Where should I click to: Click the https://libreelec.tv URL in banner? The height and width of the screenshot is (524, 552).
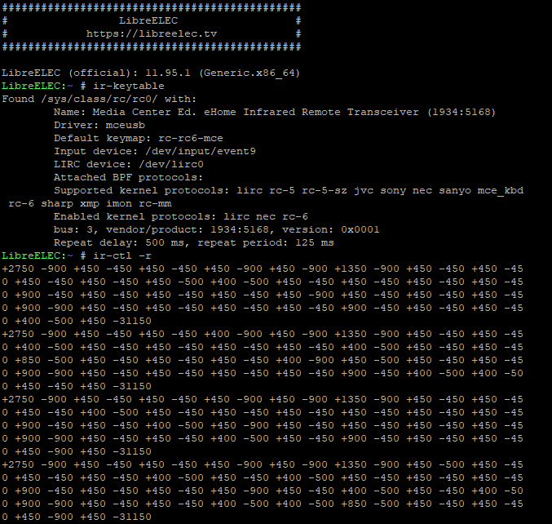click(x=152, y=34)
